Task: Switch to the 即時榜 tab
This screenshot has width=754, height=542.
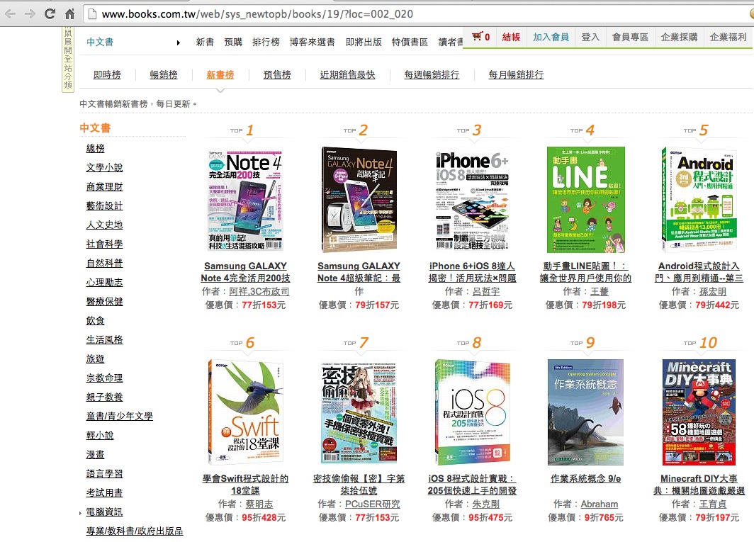Action: click(107, 74)
